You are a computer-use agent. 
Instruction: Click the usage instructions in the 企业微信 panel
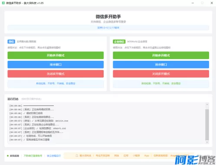coord(142,47)
